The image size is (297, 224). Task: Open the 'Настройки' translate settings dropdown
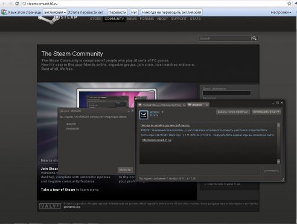pos(281,13)
